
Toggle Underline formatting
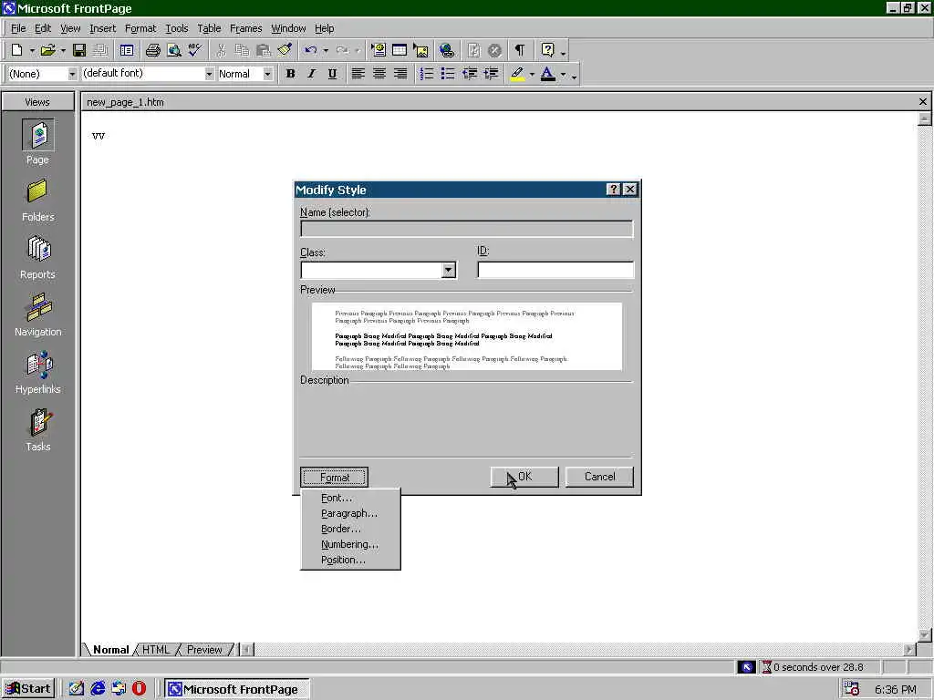coord(332,74)
